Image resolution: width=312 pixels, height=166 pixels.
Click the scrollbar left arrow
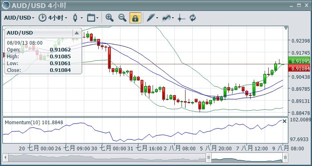pos(5,158)
